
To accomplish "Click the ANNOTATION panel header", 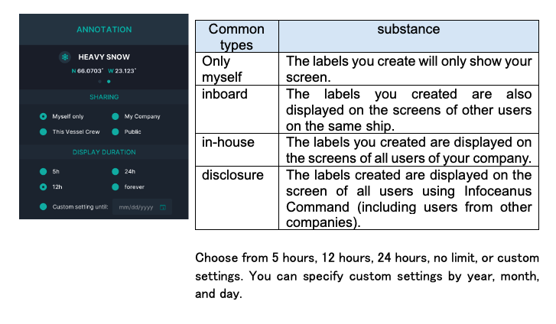I will (x=104, y=30).
